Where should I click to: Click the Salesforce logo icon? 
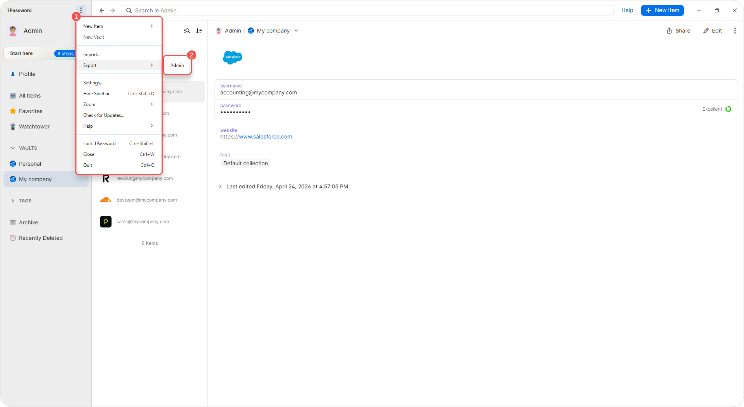coord(232,57)
